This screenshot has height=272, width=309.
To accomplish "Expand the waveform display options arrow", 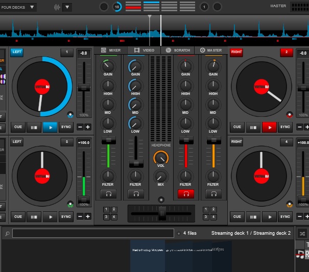I will point(67,7).
